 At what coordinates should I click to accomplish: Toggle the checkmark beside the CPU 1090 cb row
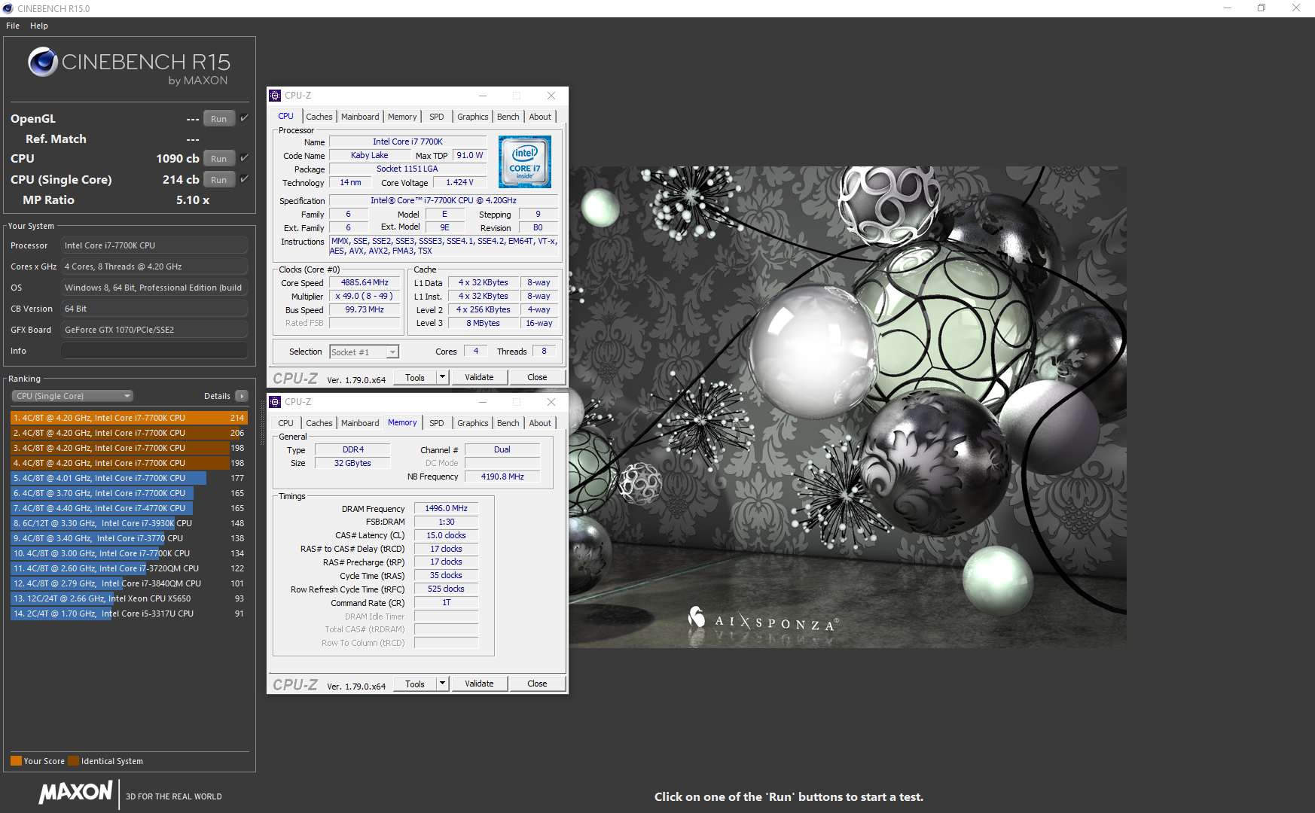click(x=244, y=158)
